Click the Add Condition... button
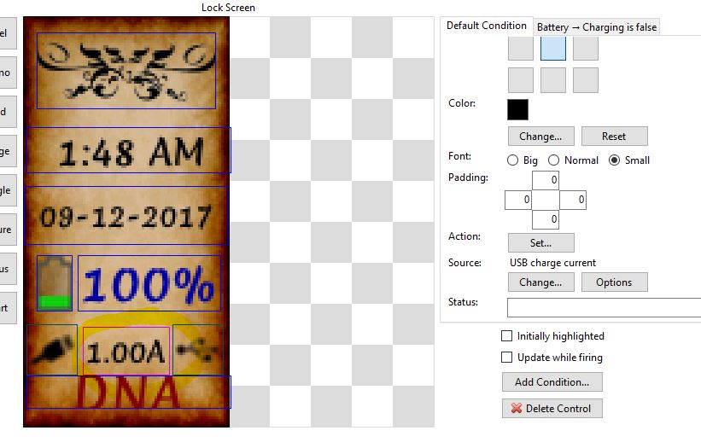 click(x=552, y=381)
